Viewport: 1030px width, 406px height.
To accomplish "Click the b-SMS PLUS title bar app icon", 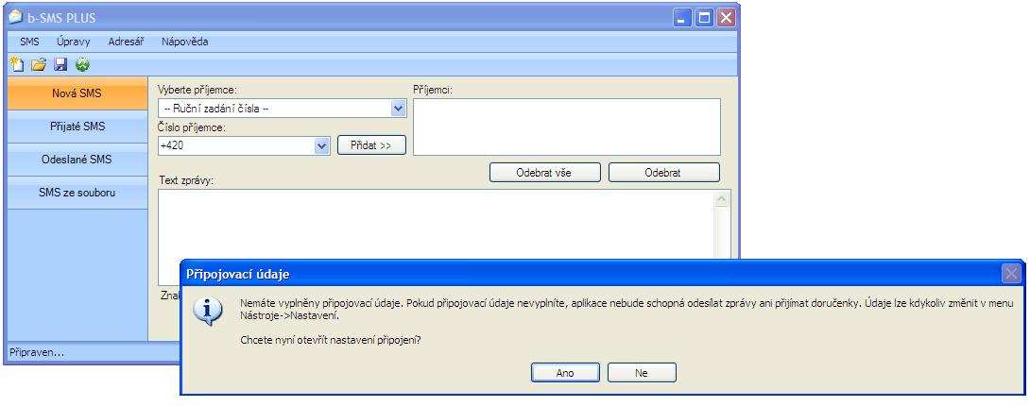I will 16,17.
